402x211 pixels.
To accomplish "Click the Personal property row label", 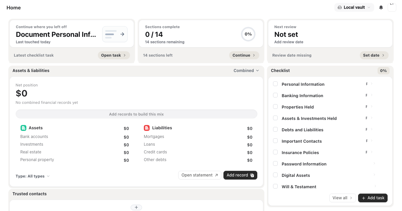I will point(37,160).
